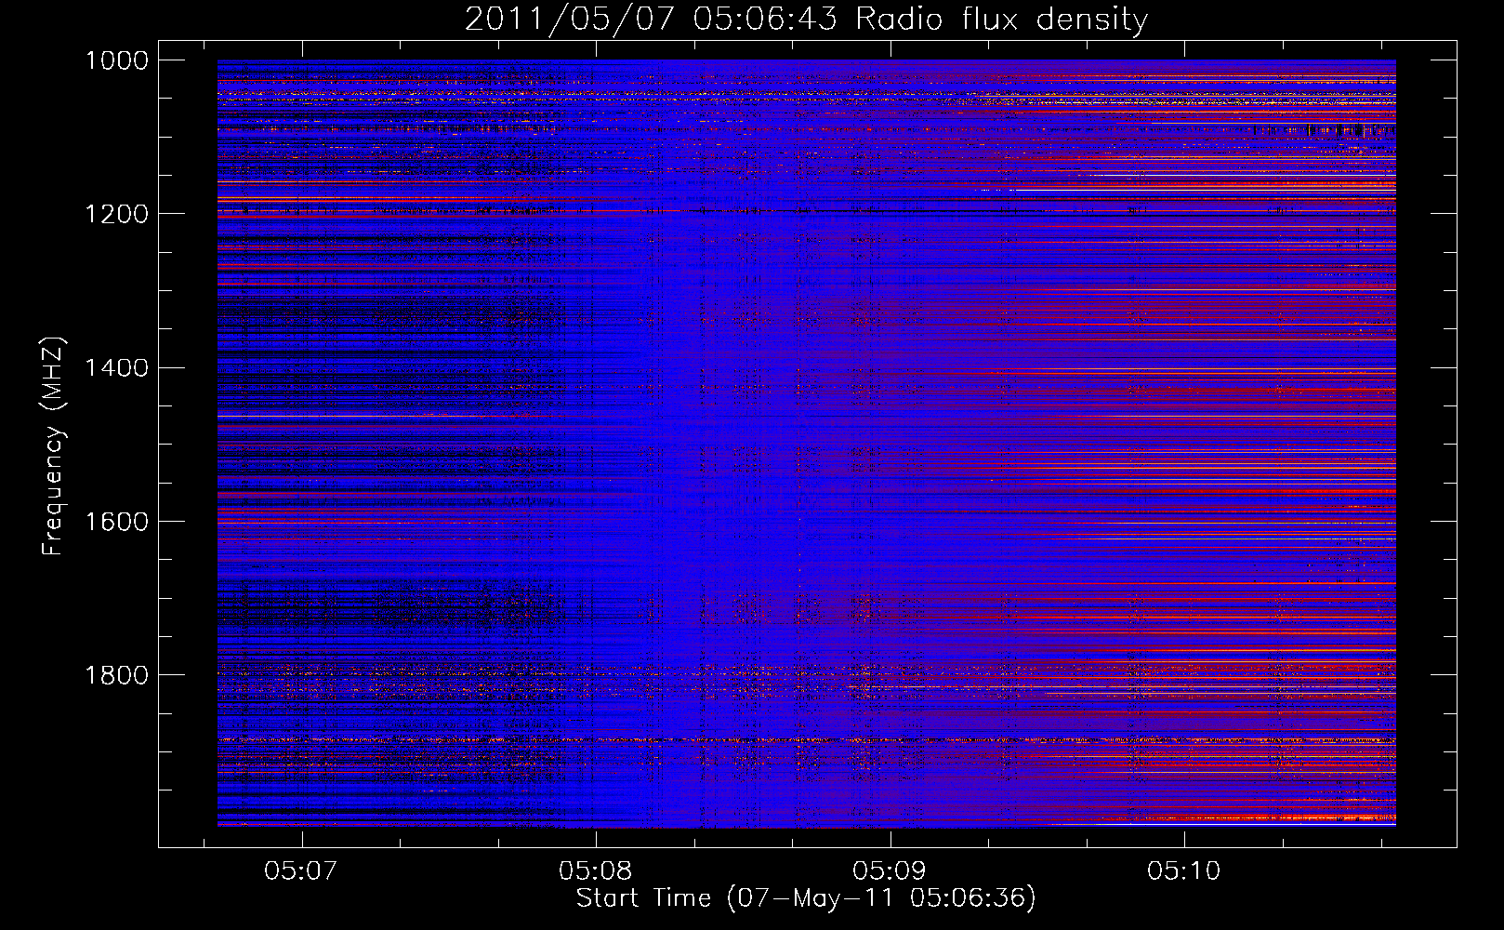1504x930 pixels.
Task: Click the 1000 frequency axis label
Action: coord(116,60)
